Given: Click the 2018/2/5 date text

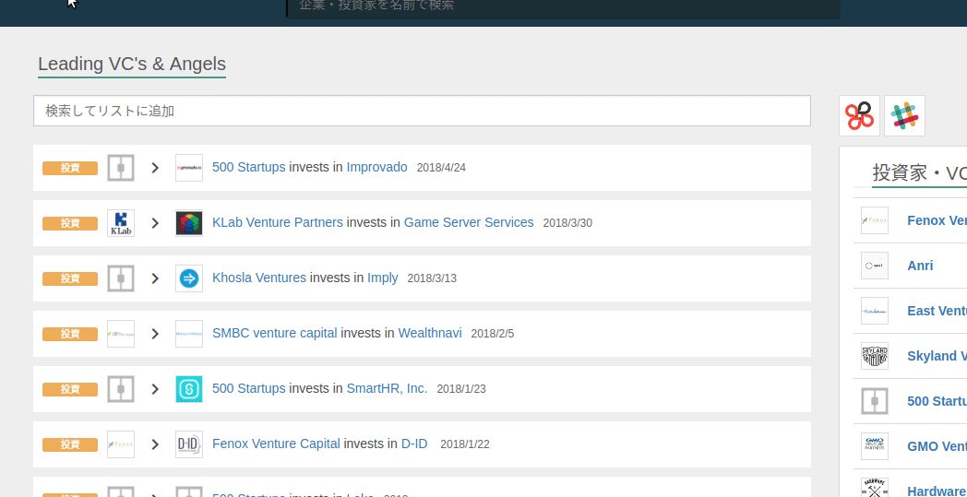Looking at the screenshot, I should [x=493, y=334].
